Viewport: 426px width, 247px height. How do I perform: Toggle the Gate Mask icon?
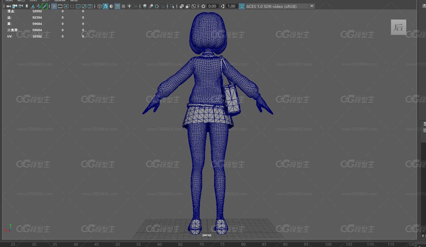(72, 6)
